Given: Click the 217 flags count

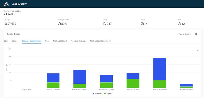Looking at the screenshot, I should [x=109, y=24].
